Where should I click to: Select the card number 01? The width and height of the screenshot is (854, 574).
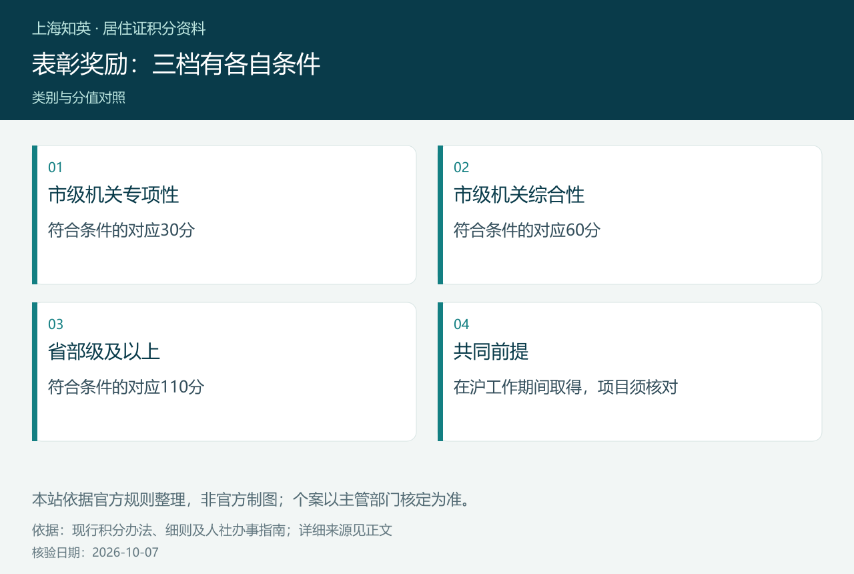click(x=55, y=168)
